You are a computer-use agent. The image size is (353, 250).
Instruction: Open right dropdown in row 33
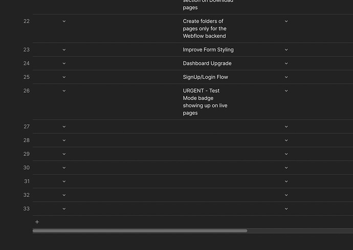[286, 209]
